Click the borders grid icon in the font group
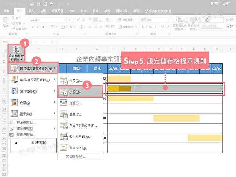Viewport: 236px width, 177px height. pyautogui.click(x=53, y=27)
